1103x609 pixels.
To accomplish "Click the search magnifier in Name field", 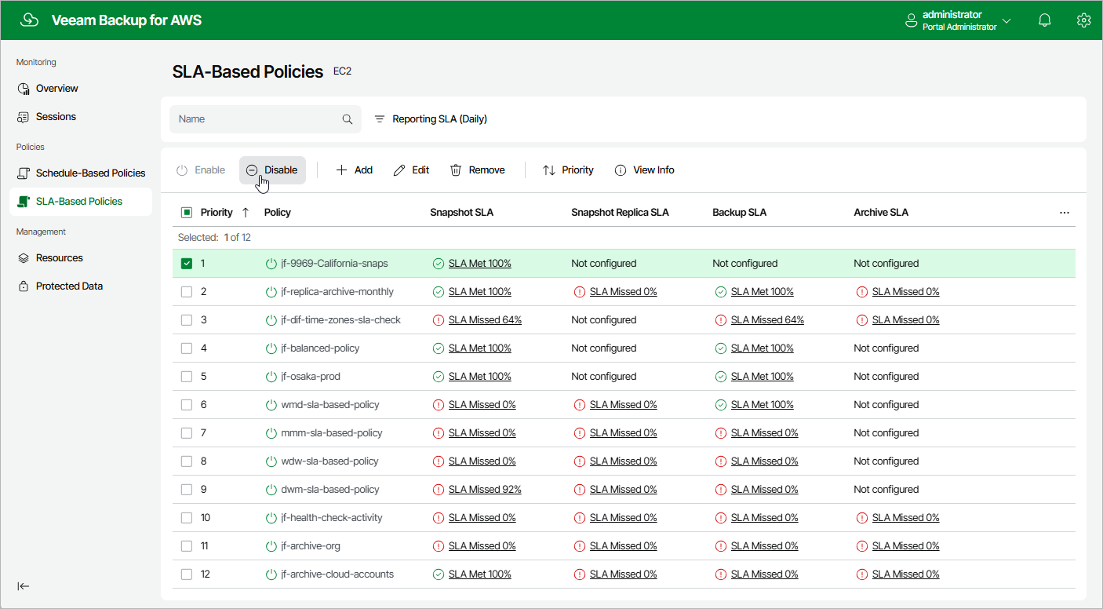I will tap(348, 119).
